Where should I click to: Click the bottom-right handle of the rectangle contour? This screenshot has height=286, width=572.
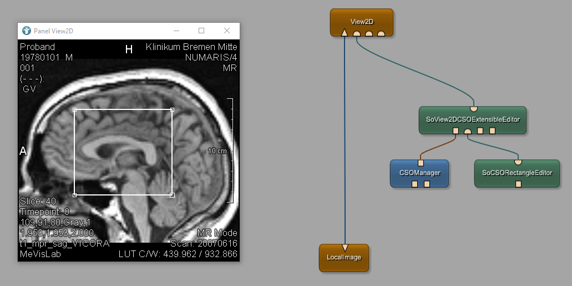click(x=172, y=195)
